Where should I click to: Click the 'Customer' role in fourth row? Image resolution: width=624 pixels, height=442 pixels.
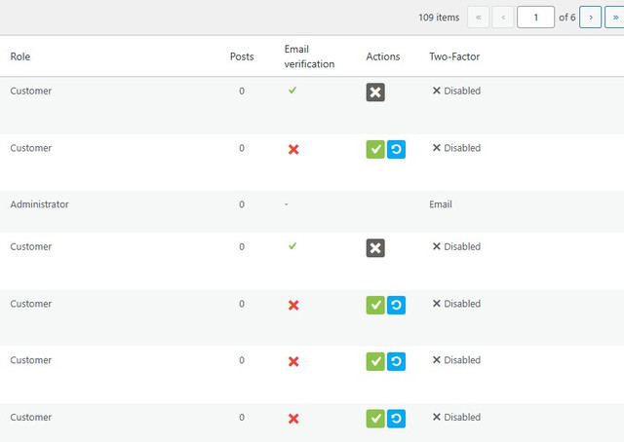point(31,247)
